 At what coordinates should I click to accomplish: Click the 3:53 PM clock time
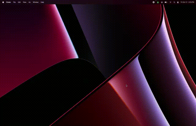click(x=191, y=2)
